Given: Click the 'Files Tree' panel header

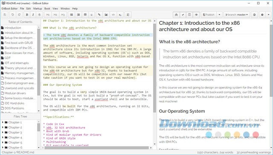Looking at the screenshot, I should (x=20, y=117).
